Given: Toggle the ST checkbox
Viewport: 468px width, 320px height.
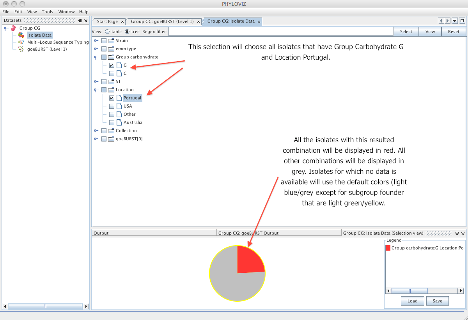Looking at the screenshot, I should pos(104,81).
